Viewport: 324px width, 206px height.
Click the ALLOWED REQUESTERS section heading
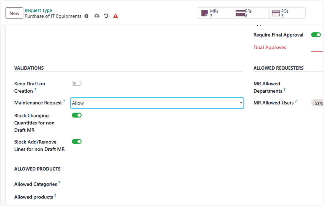point(279,68)
